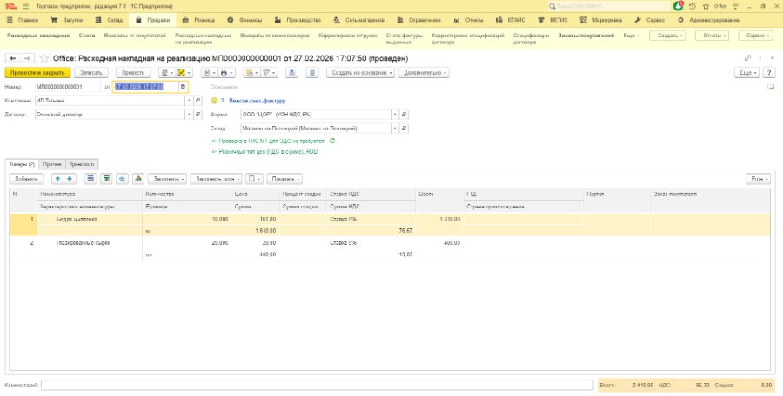Open the Возвраты от покупателей link

click(x=135, y=36)
